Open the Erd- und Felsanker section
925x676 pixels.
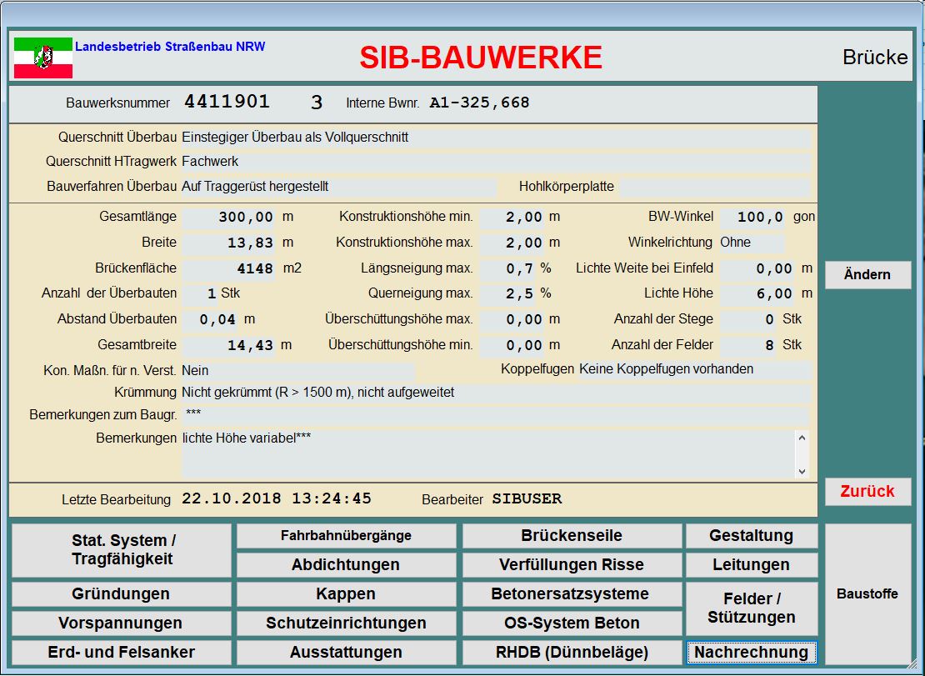tap(122, 653)
